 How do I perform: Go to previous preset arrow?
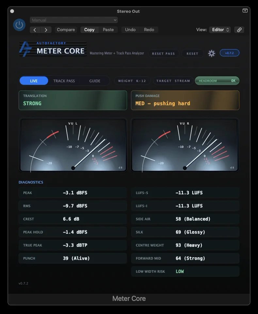[x=35, y=30]
